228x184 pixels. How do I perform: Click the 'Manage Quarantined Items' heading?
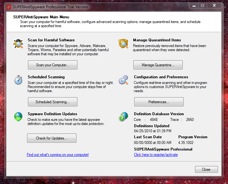click(157, 40)
